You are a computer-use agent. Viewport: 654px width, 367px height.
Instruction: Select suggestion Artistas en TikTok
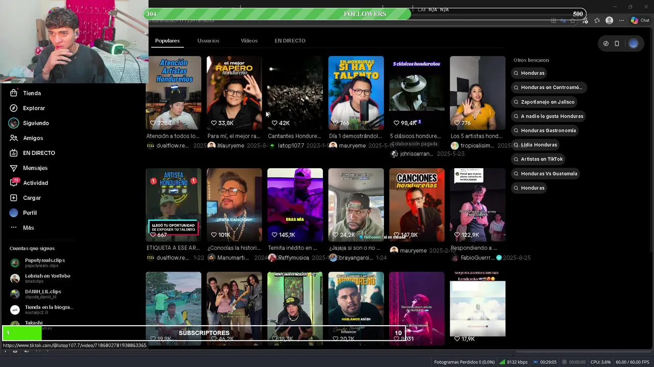(539, 159)
